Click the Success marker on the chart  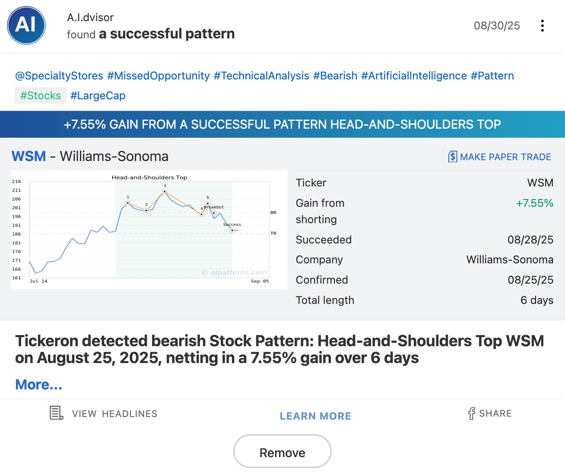click(x=232, y=231)
